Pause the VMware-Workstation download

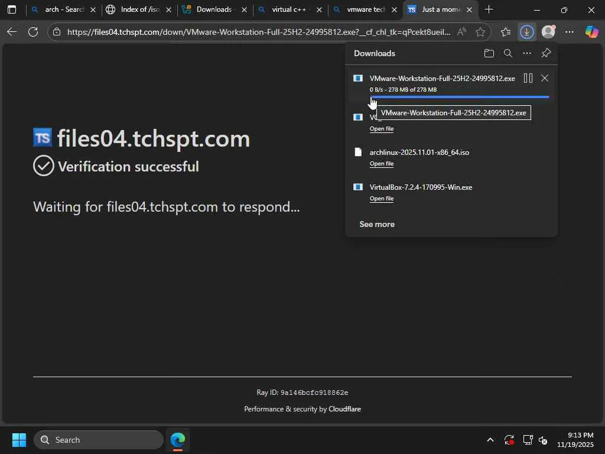(x=528, y=79)
